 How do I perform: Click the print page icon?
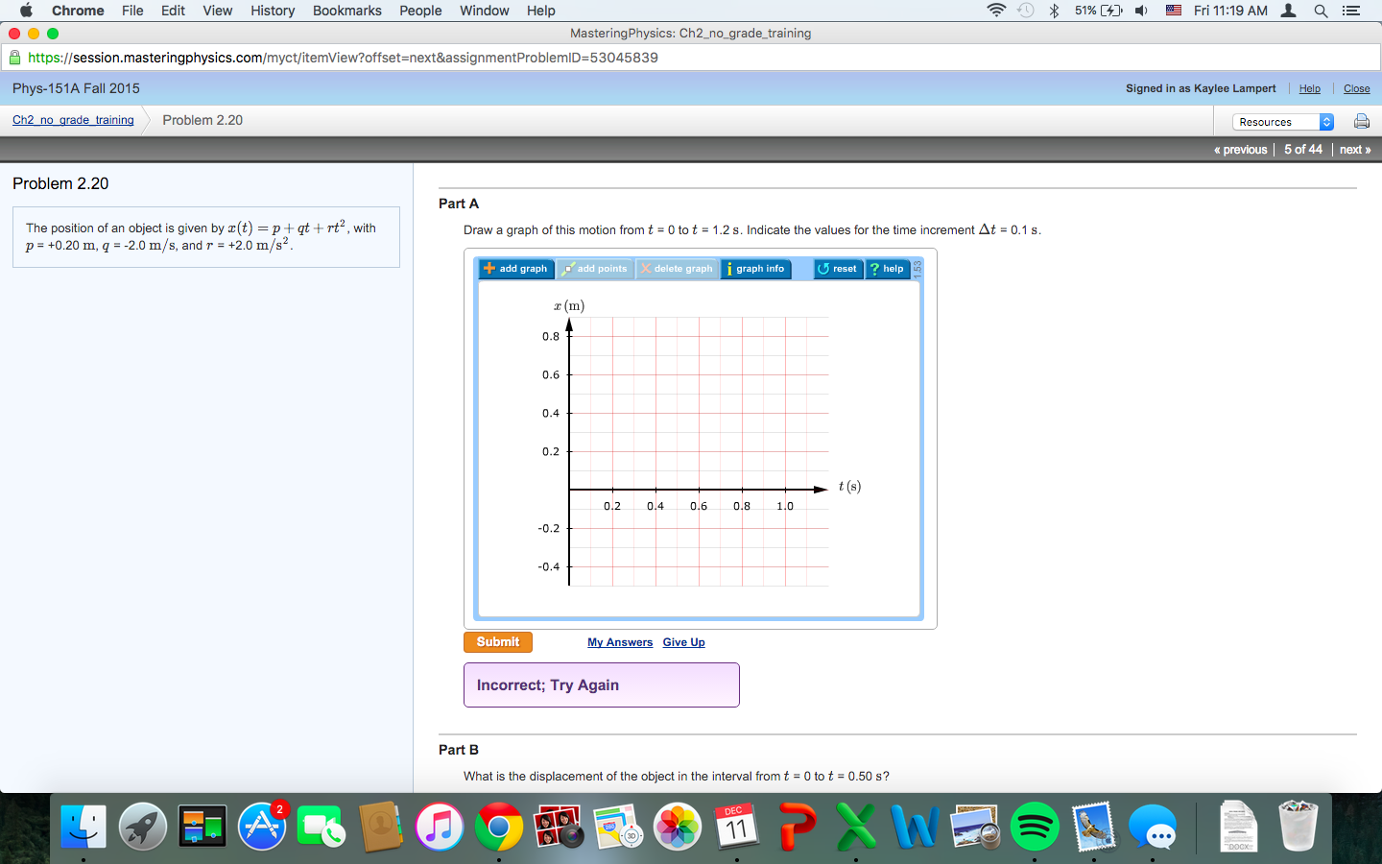point(1361,121)
